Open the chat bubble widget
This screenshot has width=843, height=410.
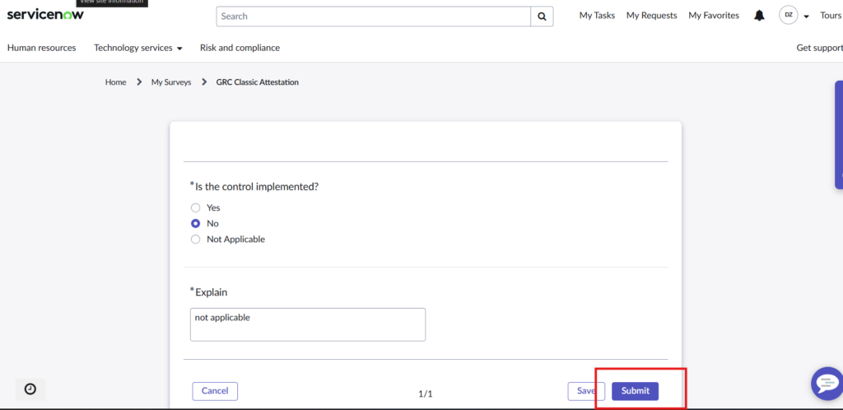(x=825, y=383)
